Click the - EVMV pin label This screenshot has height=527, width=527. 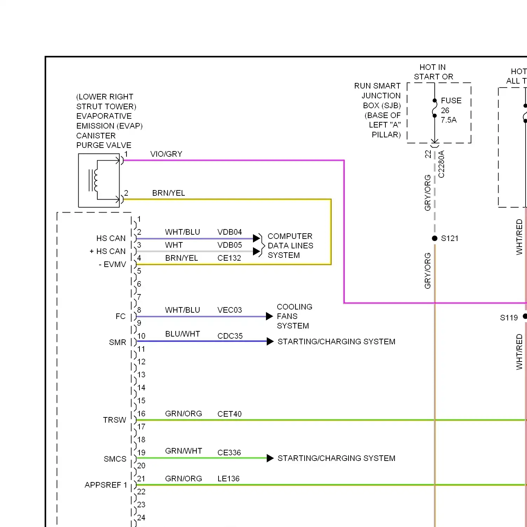tap(112, 264)
